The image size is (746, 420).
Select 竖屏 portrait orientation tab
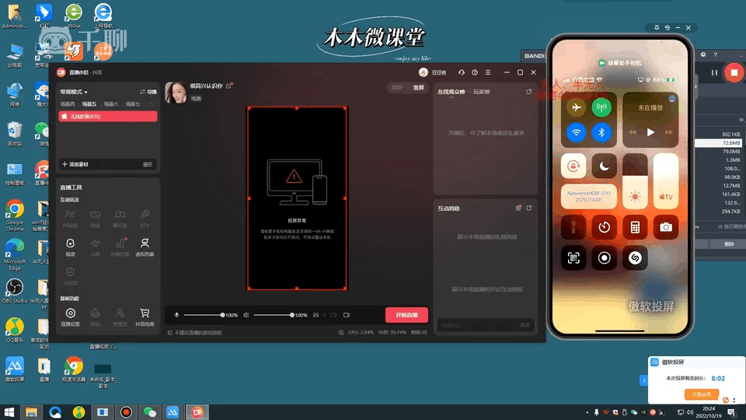418,88
